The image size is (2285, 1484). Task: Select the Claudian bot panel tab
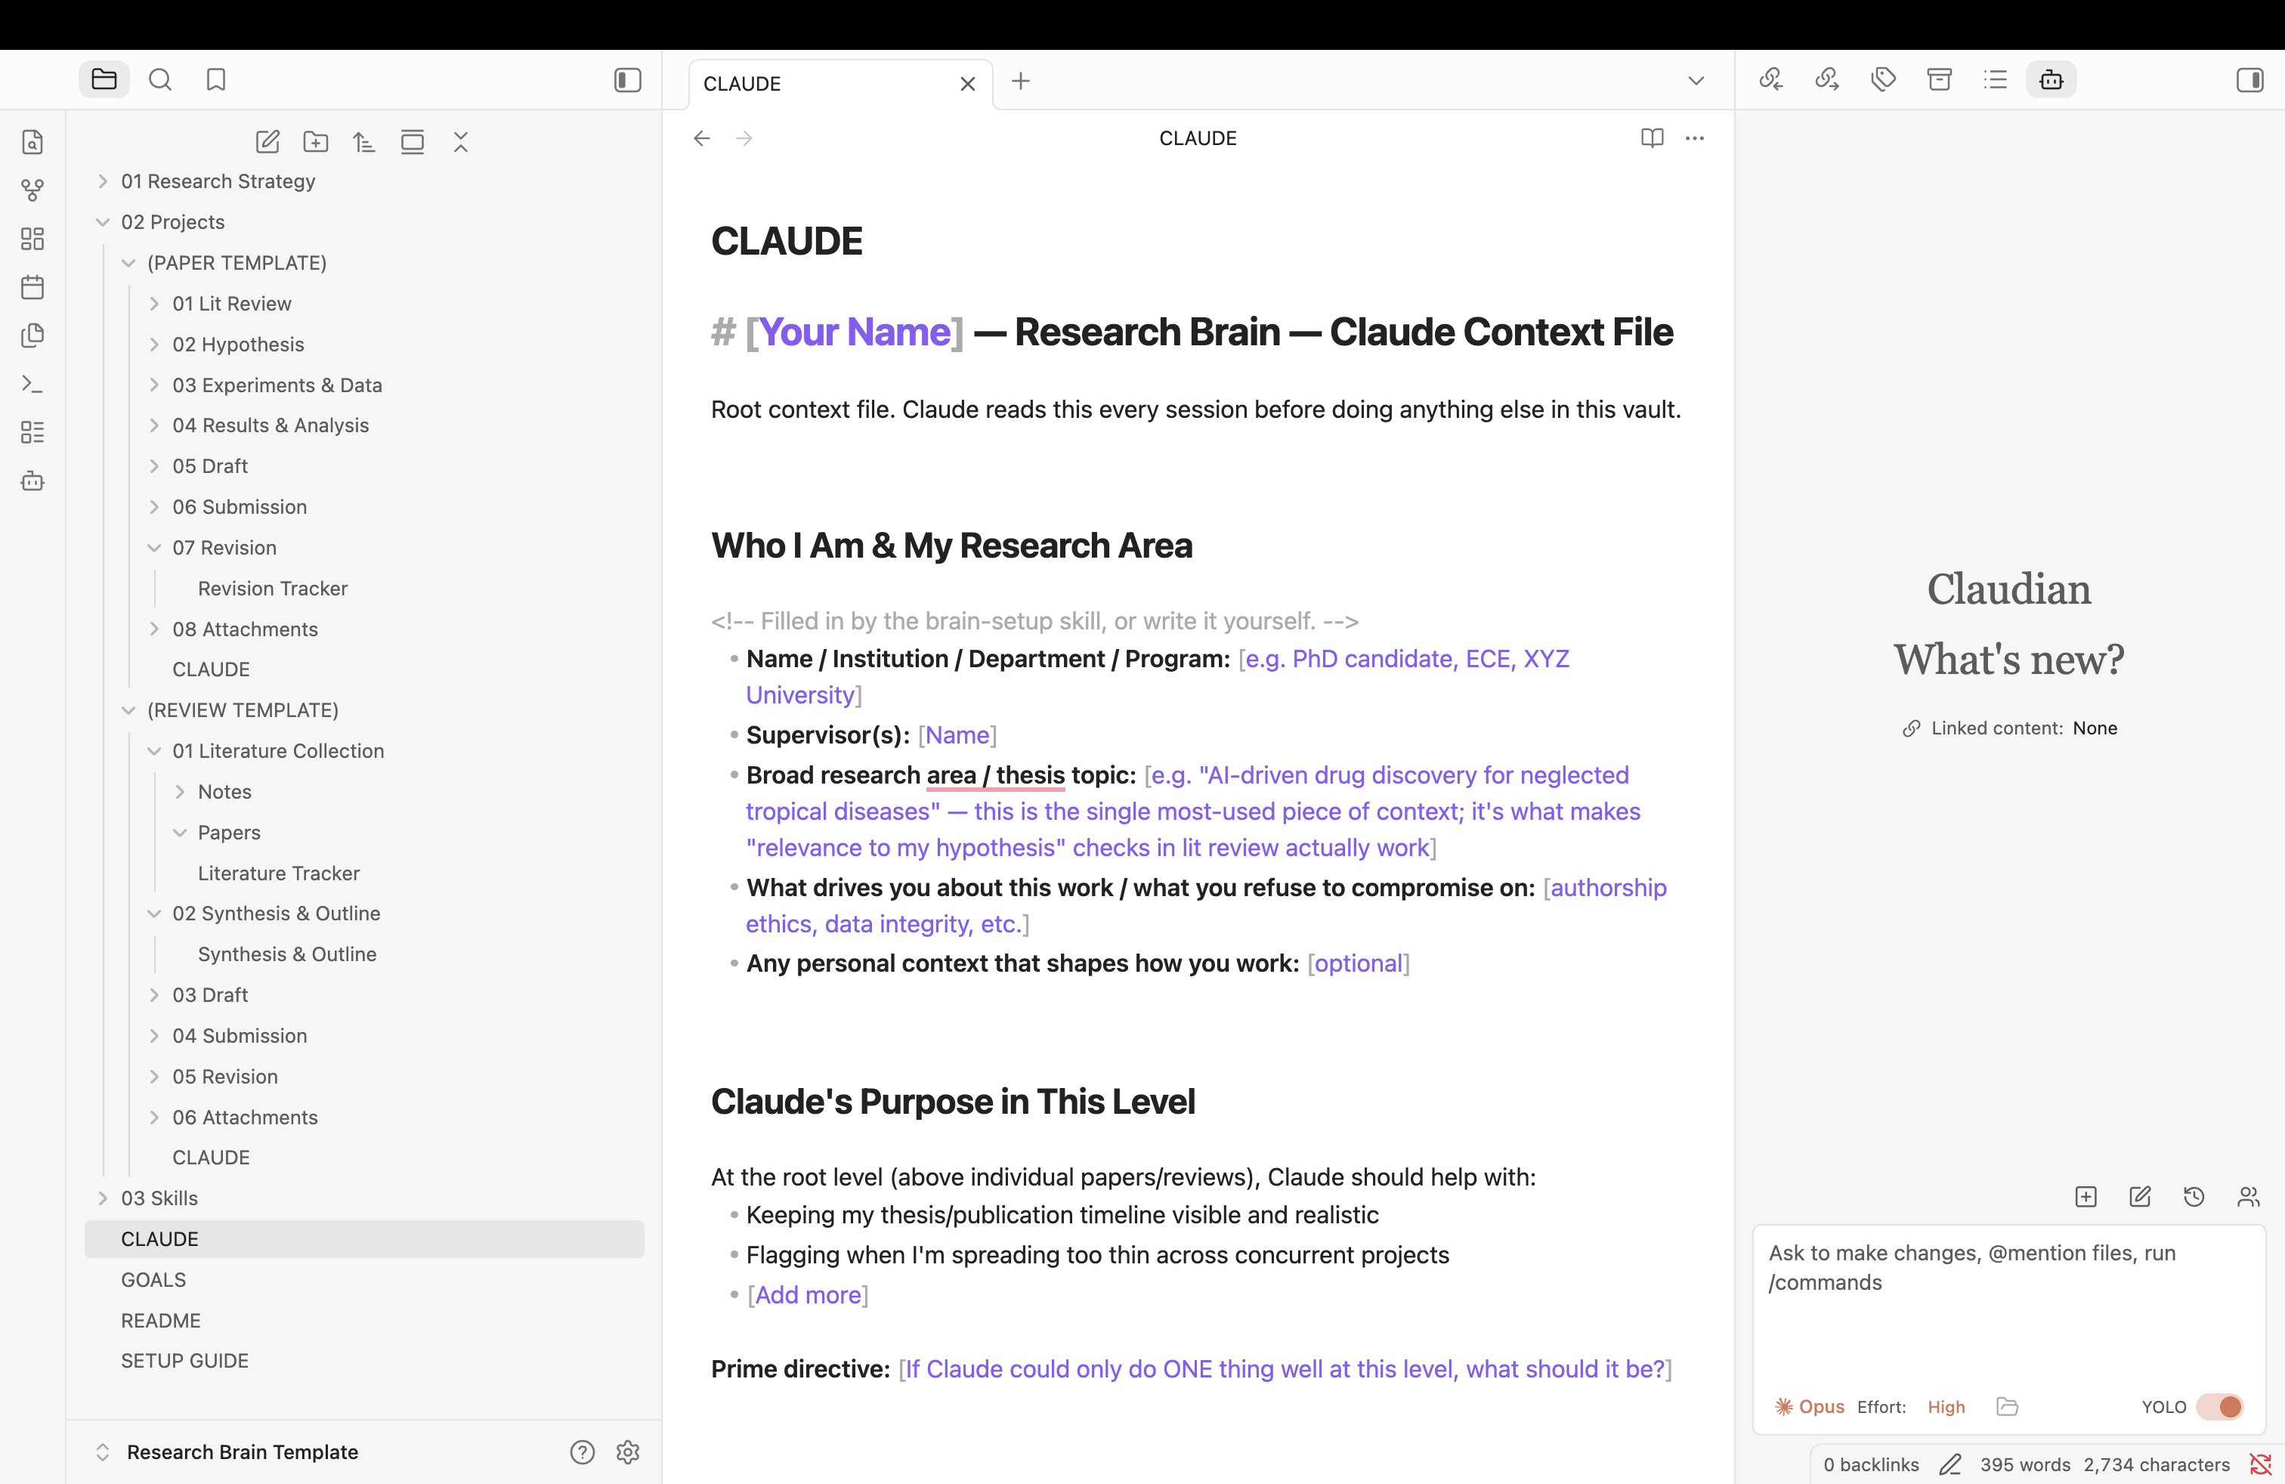point(2052,79)
